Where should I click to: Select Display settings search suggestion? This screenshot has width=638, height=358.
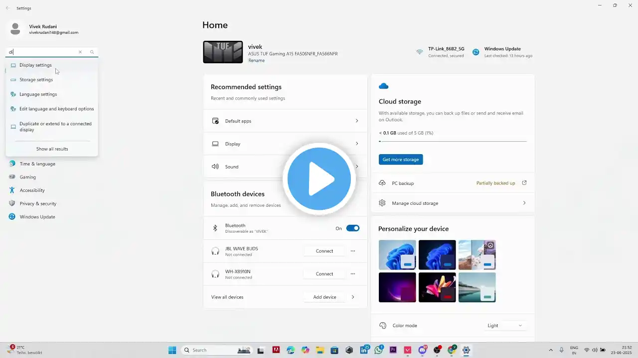click(x=52, y=65)
